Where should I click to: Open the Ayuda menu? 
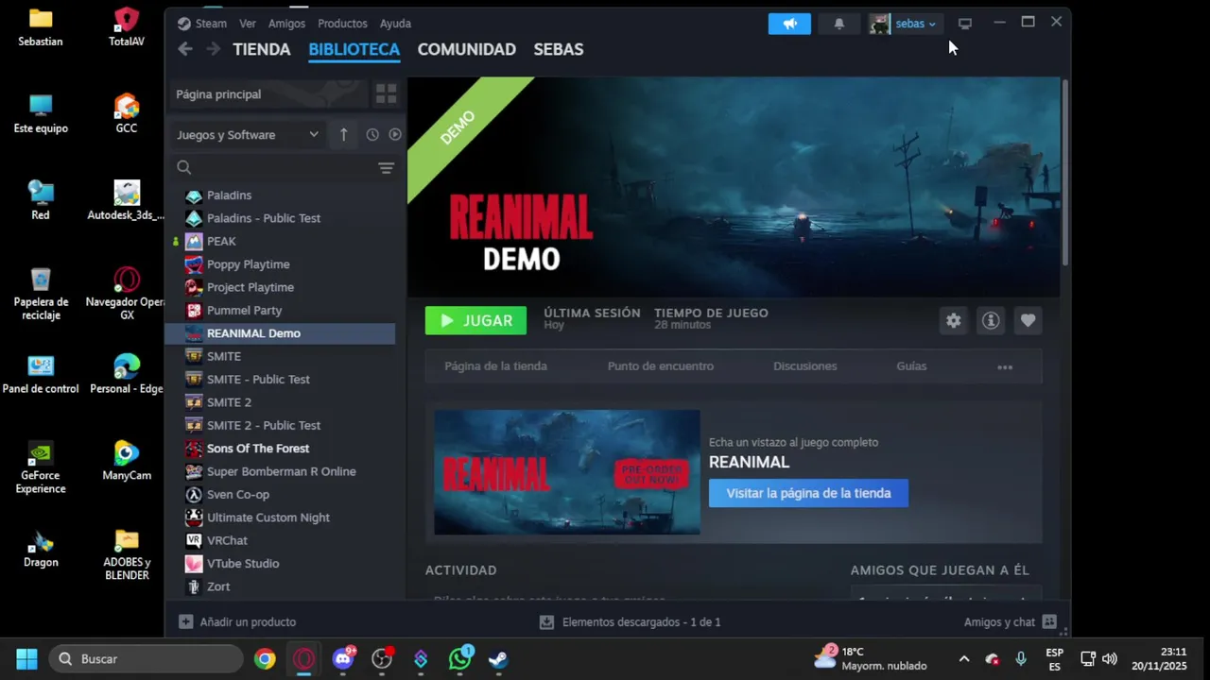pyautogui.click(x=395, y=24)
